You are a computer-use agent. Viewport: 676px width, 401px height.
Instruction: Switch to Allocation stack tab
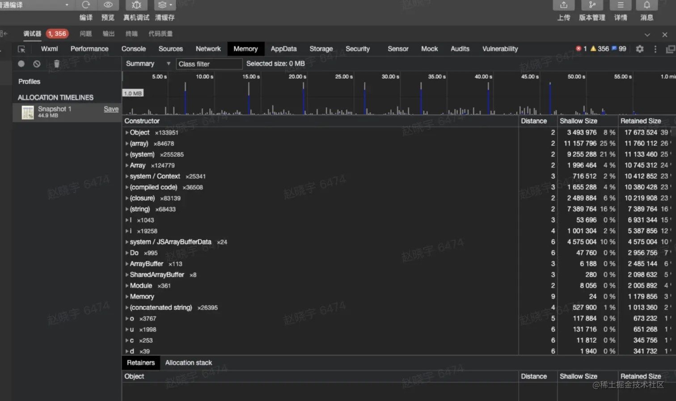pos(189,363)
